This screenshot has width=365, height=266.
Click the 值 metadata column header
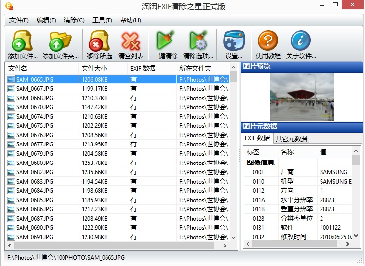point(335,152)
